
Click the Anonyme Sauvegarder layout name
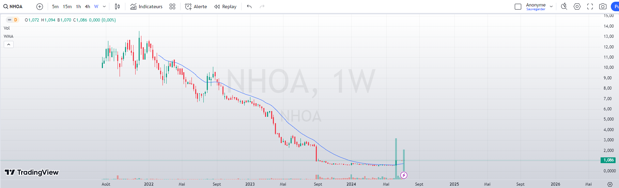click(x=536, y=6)
